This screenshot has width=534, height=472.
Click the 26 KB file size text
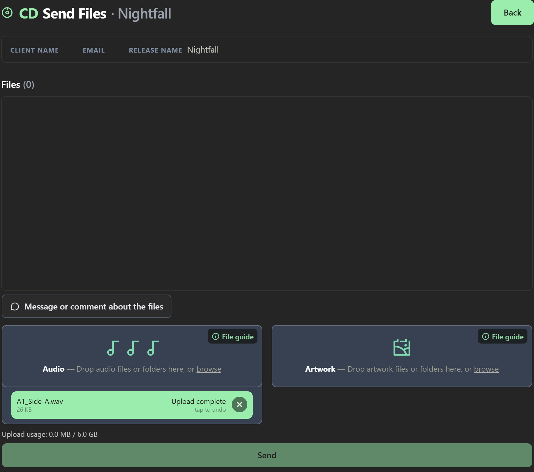click(24, 410)
